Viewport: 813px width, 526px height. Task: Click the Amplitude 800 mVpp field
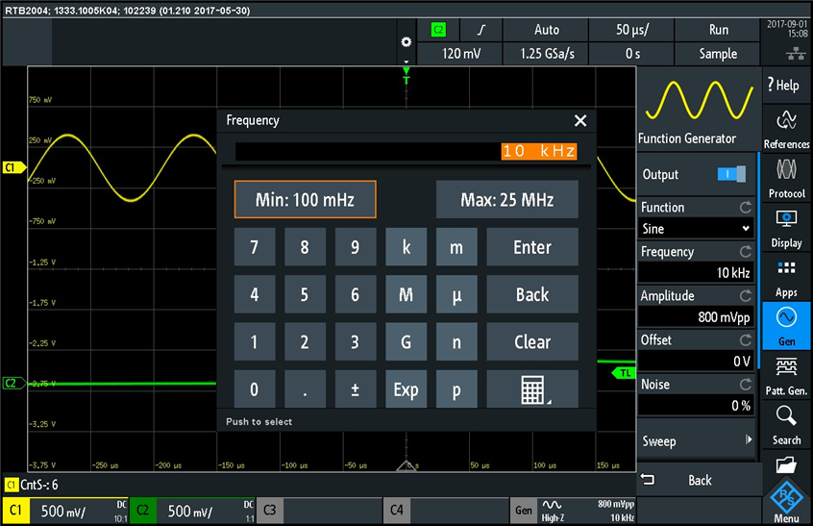coord(697,316)
